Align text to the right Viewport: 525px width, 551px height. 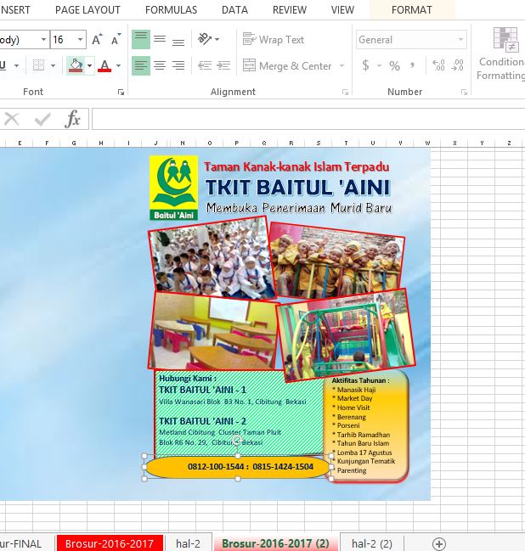pyautogui.click(x=178, y=65)
